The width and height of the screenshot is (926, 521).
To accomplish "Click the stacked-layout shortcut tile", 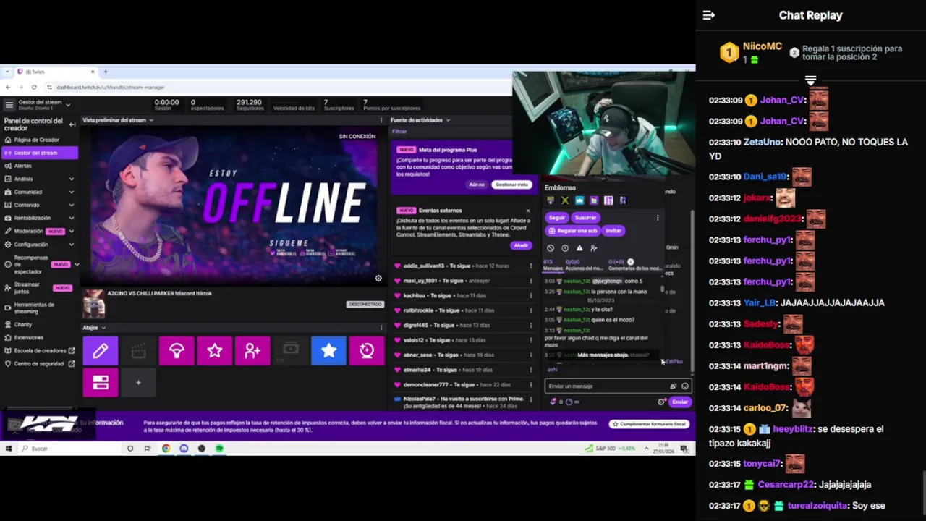I will (x=101, y=382).
